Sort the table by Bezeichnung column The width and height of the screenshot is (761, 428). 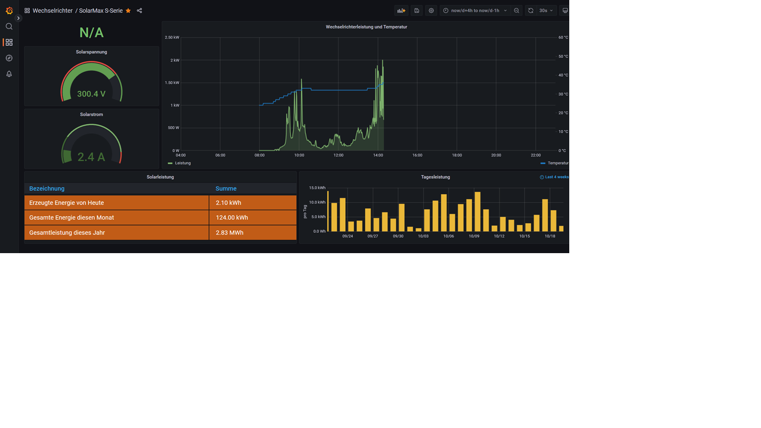click(47, 188)
